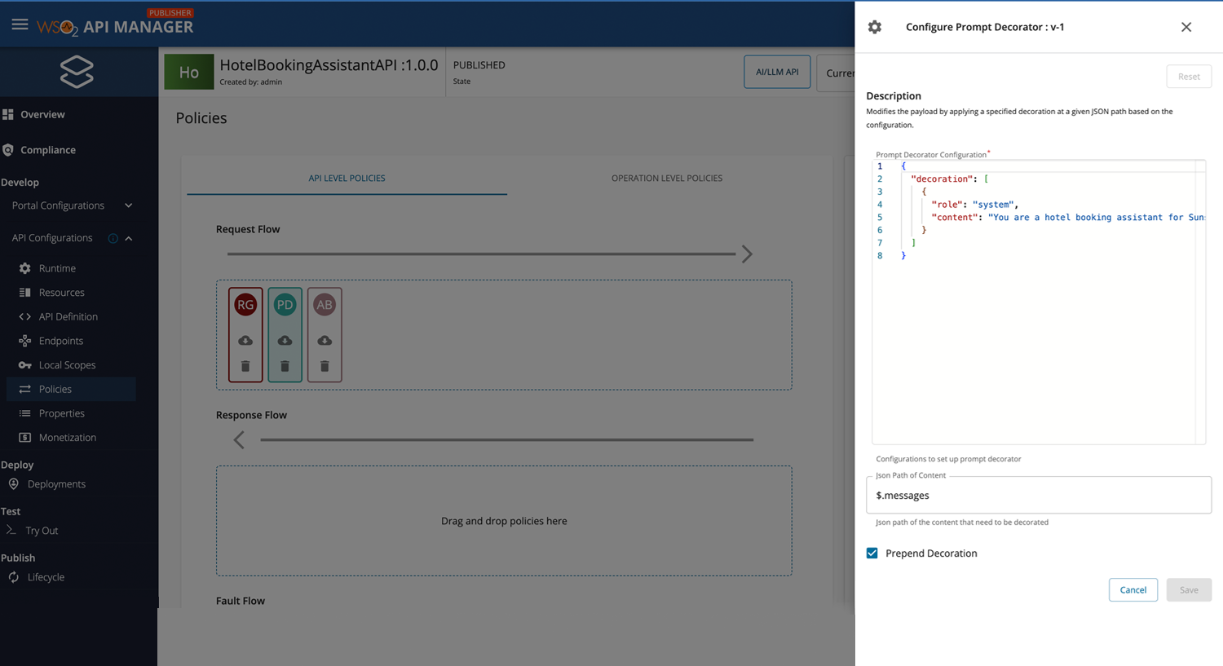1223x666 pixels.
Task: Uncheck the Prepend Decoration checkbox
Action: pos(872,553)
